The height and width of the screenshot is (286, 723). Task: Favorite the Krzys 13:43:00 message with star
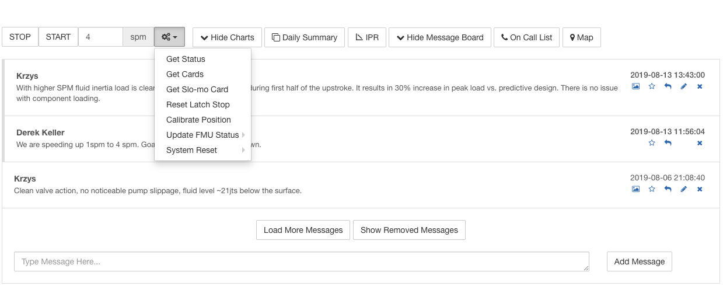(652, 86)
